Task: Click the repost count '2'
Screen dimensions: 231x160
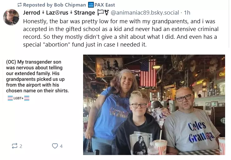Action: click(x=21, y=146)
